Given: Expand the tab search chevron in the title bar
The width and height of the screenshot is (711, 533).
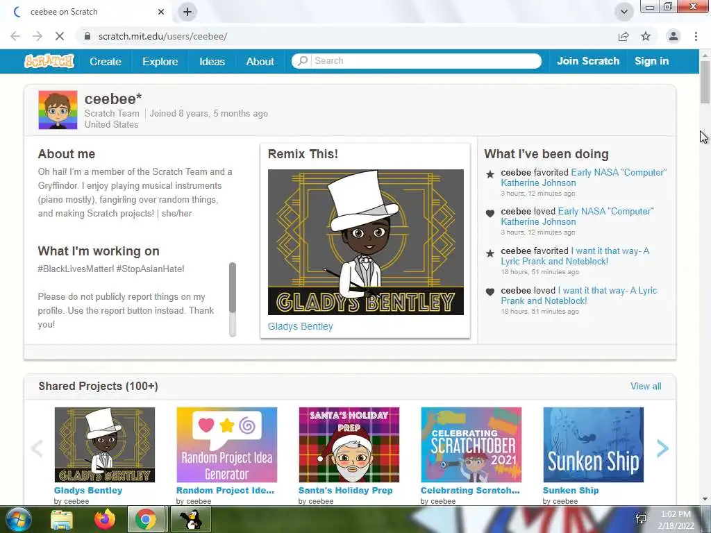Looking at the screenshot, I should pos(624,12).
